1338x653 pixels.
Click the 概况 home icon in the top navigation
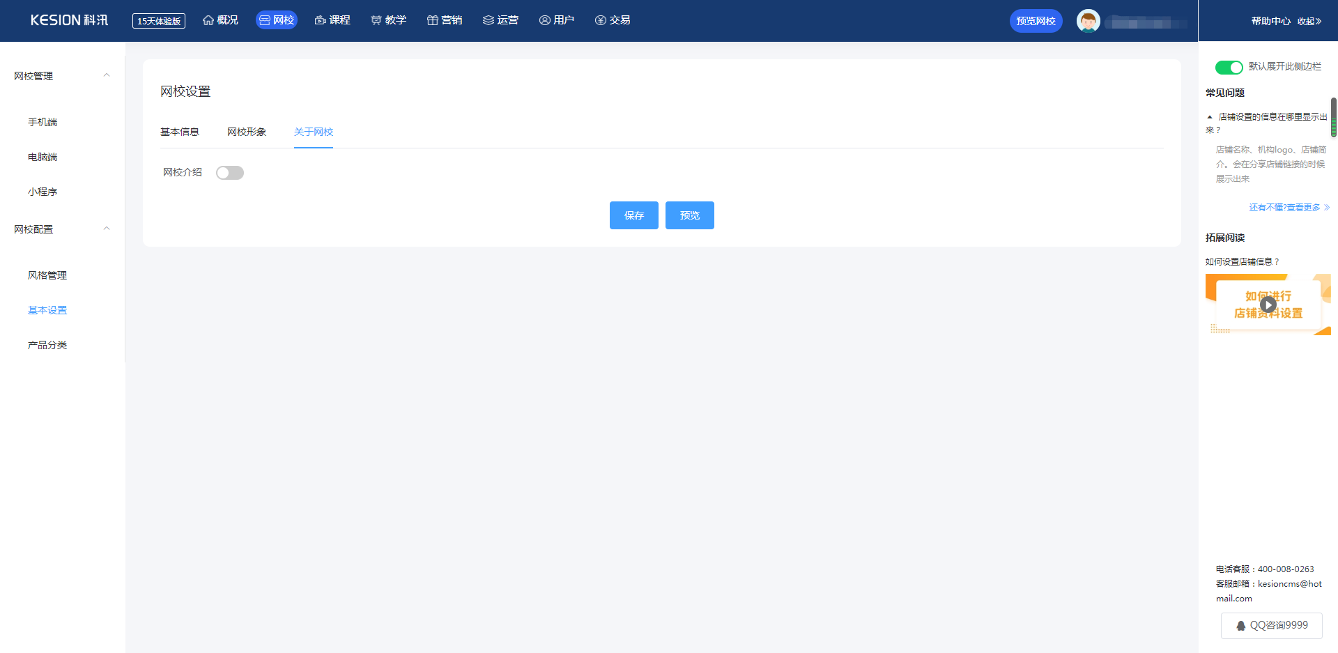(x=208, y=20)
